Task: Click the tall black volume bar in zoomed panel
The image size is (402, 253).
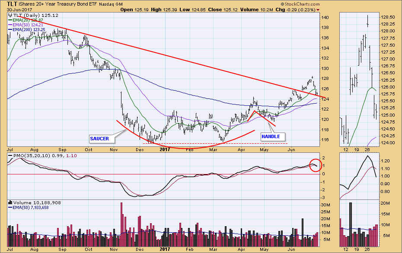Action: tap(351, 225)
